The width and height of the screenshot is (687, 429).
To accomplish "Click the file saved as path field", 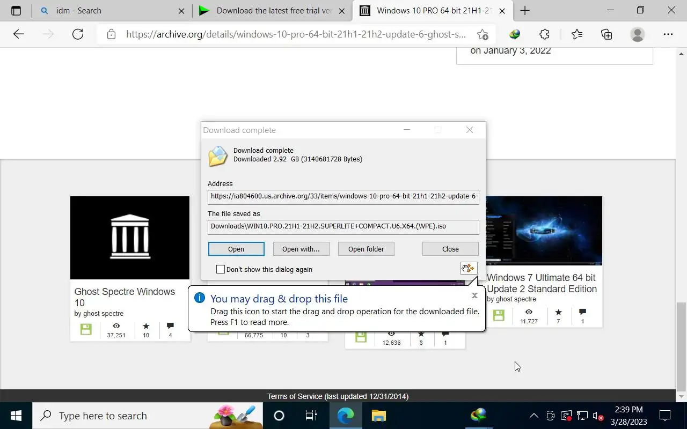I will click(x=343, y=227).
